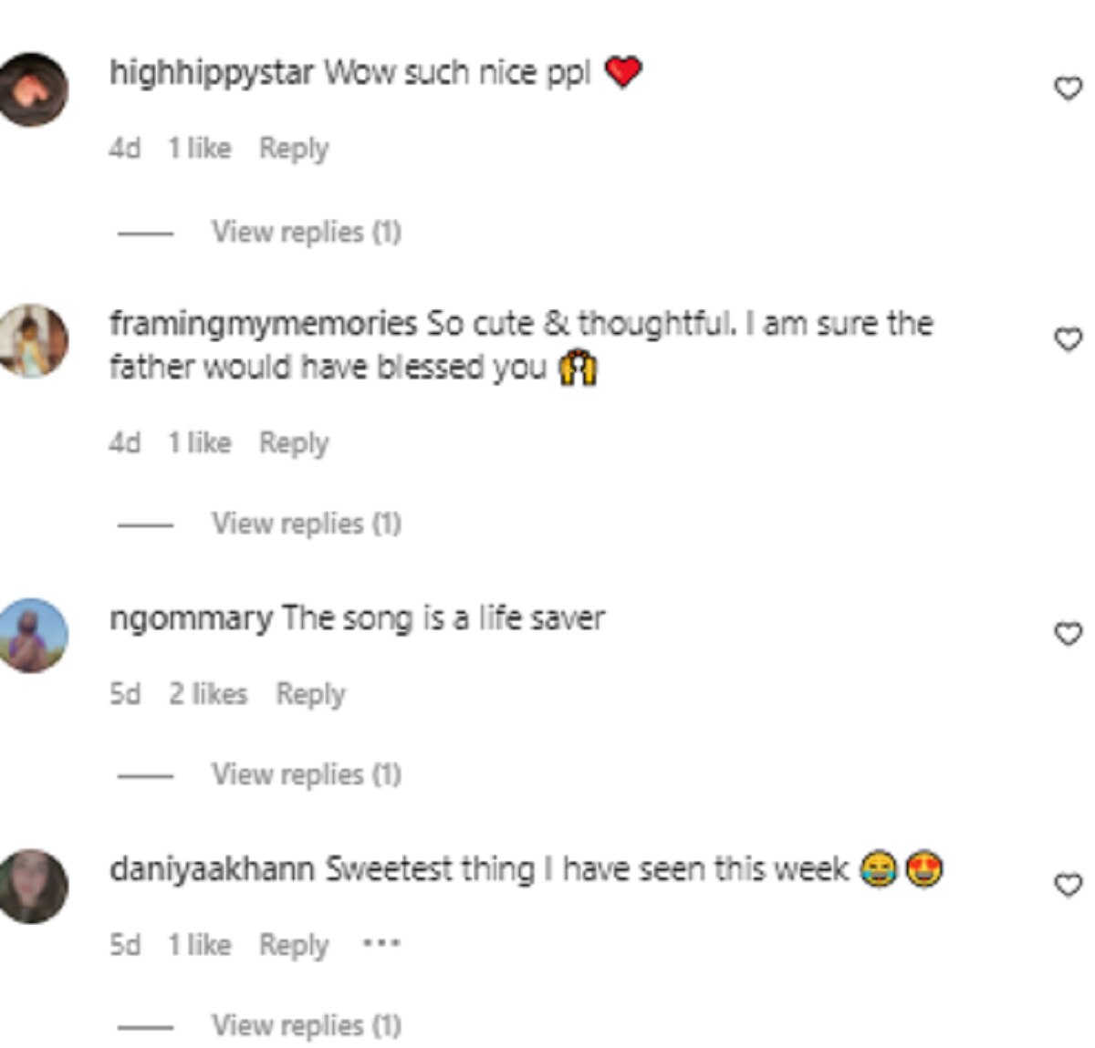Expand replies under highhippystar's comment

pos(306,232)
